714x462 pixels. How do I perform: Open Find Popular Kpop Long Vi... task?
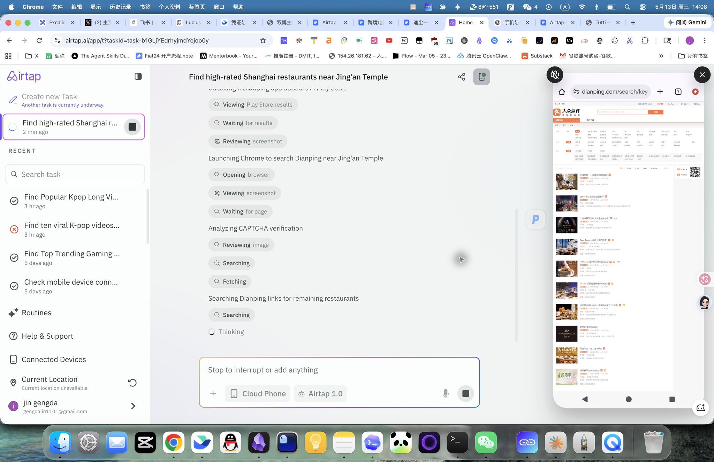coord(71,201)
